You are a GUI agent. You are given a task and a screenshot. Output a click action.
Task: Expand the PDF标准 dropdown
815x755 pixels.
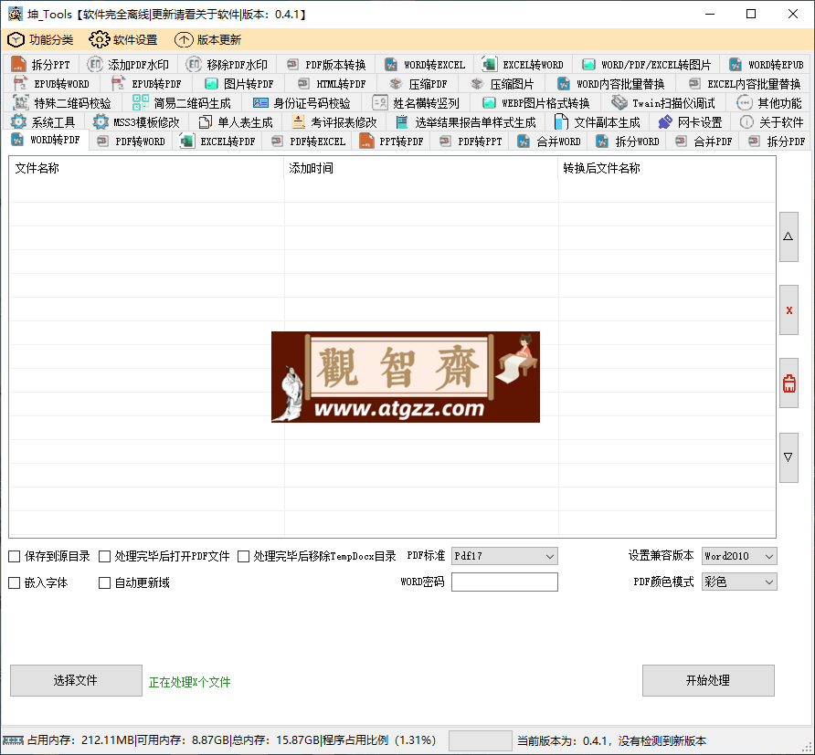[504, 556]
